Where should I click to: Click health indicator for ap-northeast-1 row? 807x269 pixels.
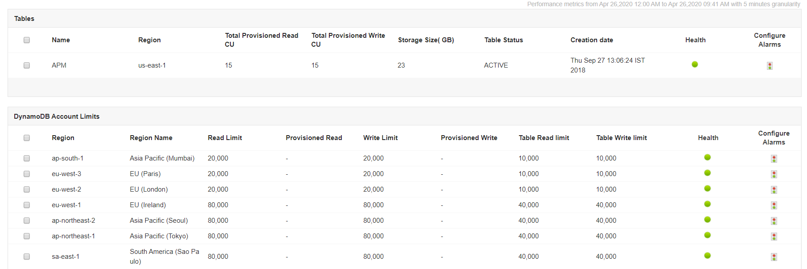(x=707, y=235)
